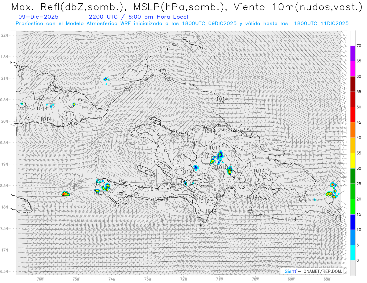Viewport: 367px width, 283px height.
Task: Click the '20N' latitude axis label
Action: 5,121
